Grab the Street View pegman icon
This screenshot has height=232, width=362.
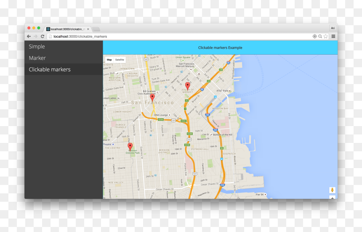coord(332,190)
